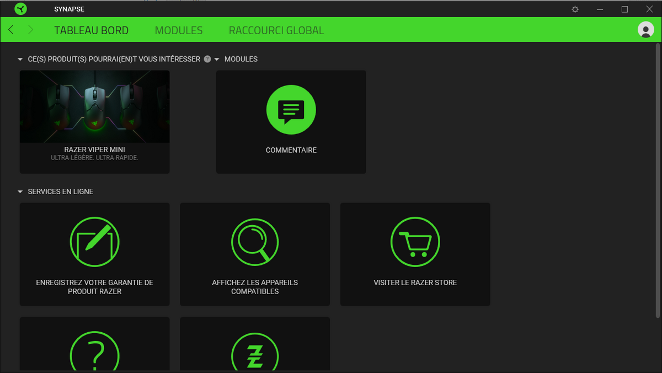The image size is (662, 373).
Task: Collapse the Ce(s) produit(s) pourrai(en)t section
Action: click(x=20, y=59)
